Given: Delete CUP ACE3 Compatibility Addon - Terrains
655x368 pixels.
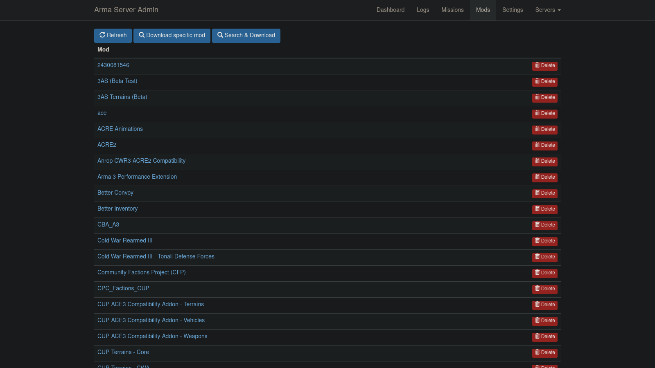Looking at the screenshot, I should click(545, 305).
